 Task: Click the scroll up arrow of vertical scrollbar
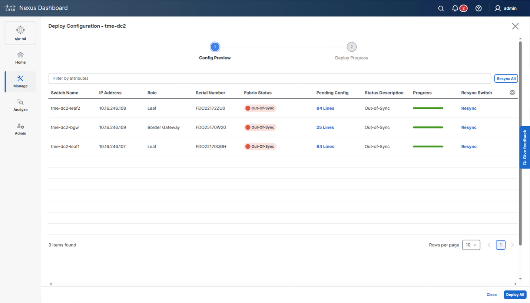520,39
